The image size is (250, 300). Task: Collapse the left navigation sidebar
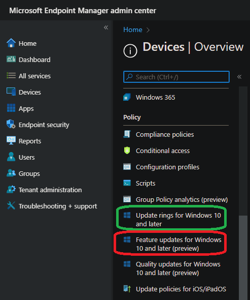(106, 27)
